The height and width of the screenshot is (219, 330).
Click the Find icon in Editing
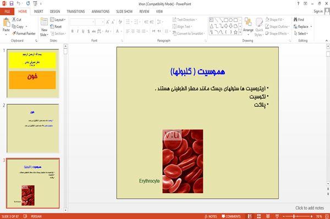[296, 20]
